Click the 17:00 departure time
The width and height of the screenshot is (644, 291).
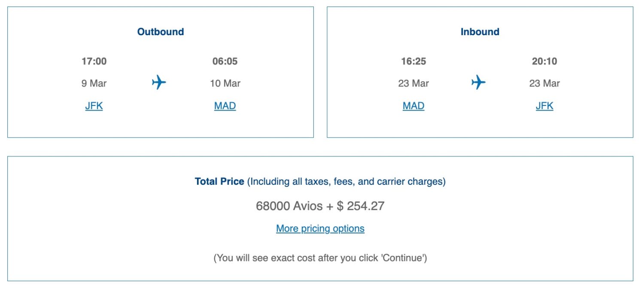(x=94, y=61)
